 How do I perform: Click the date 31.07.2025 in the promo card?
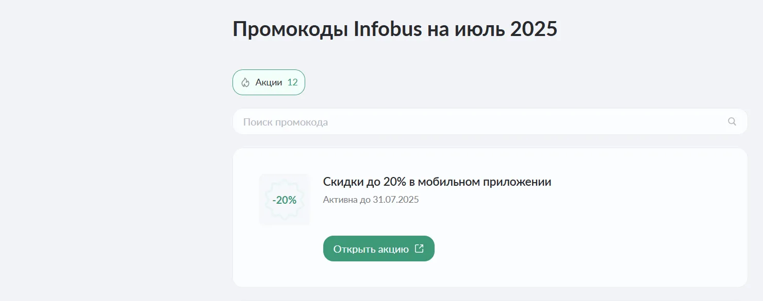click(395, 200)
